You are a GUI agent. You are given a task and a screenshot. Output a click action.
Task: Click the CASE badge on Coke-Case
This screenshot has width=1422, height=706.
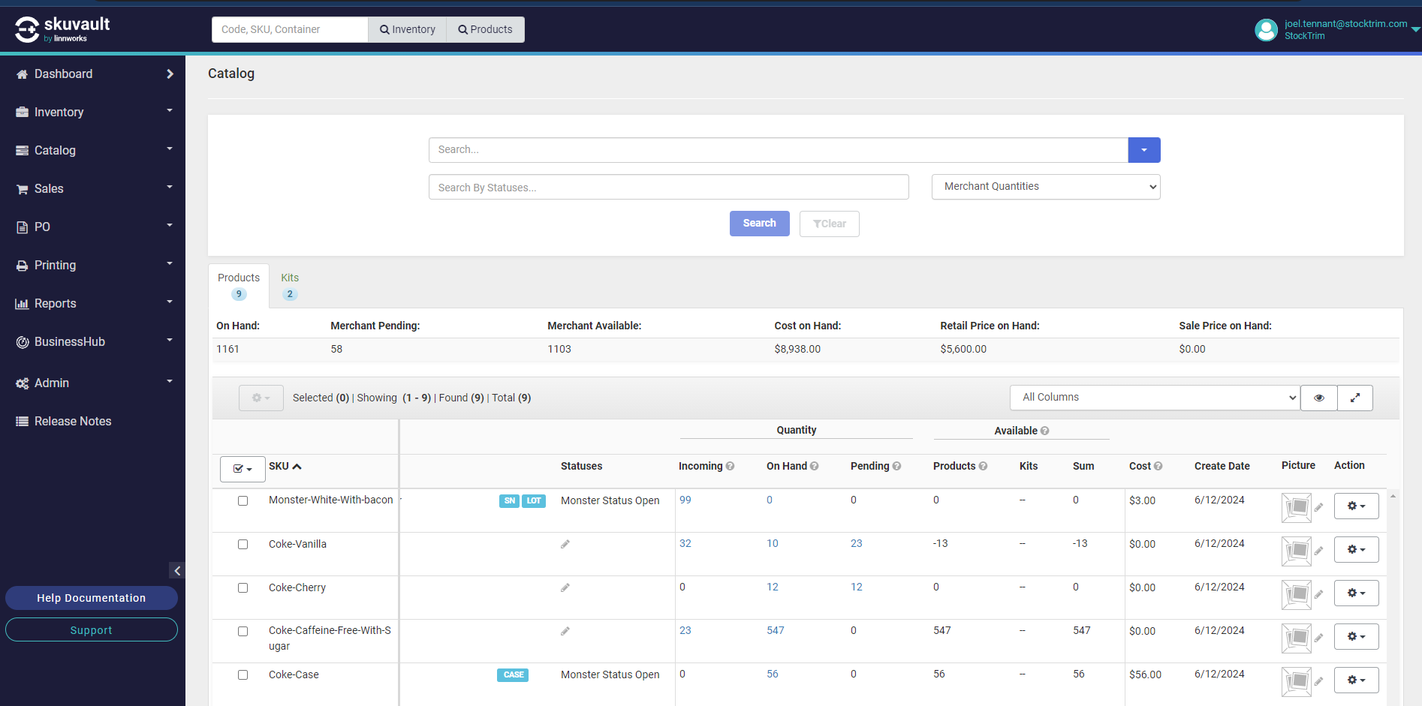coord(513,675)
